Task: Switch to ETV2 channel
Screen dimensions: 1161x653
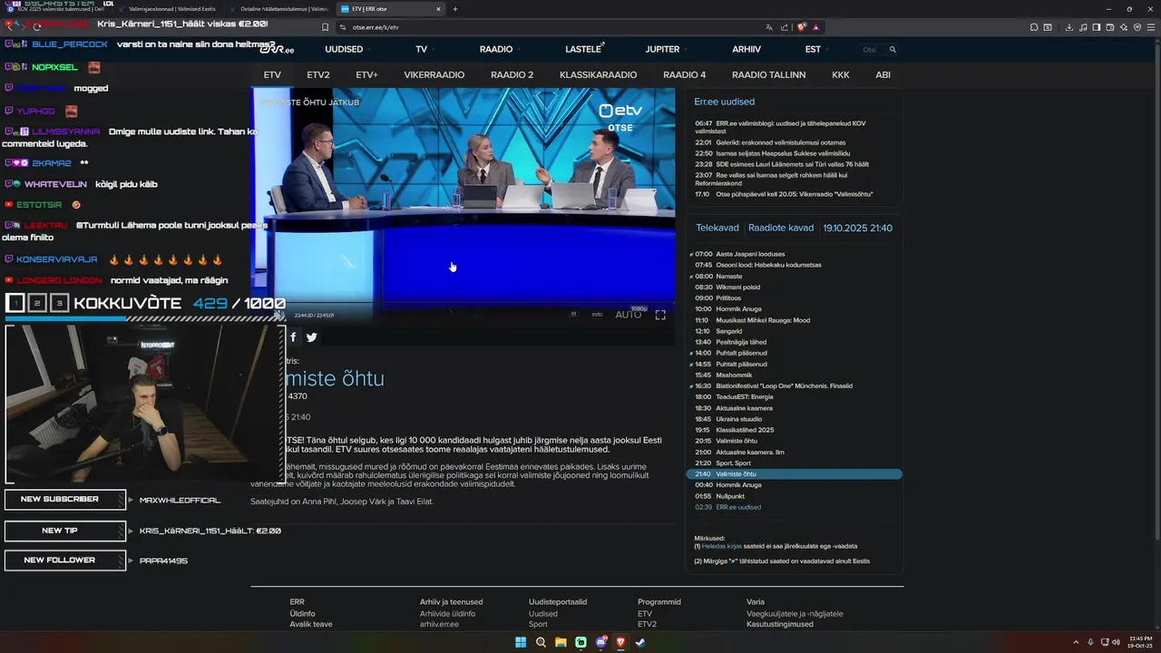Action: 318,75
